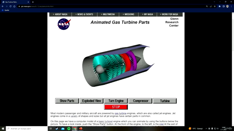Image resolution: width=234 pixels, height=131 pixels.
Task: Expand the hidden system tray icons
Action: tap(206, 128)
